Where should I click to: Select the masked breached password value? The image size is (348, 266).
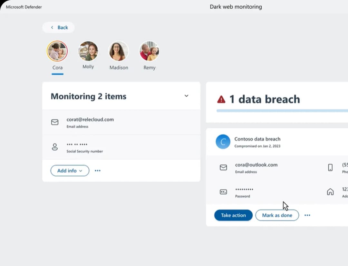(244, 189)
